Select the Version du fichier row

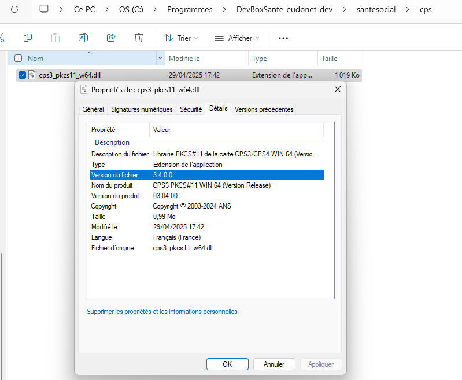click(207, 175)
